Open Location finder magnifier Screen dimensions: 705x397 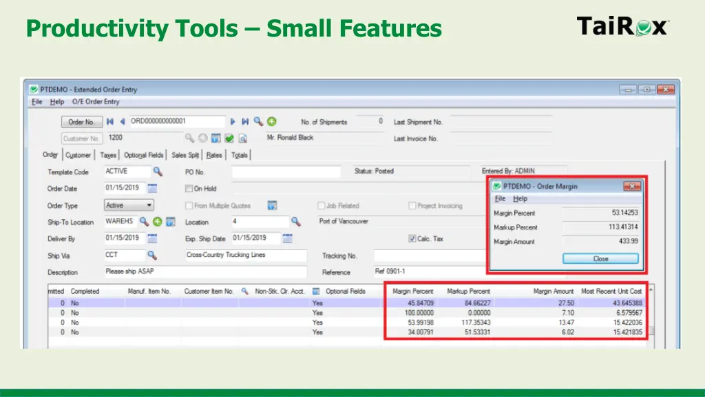point(295,221)
